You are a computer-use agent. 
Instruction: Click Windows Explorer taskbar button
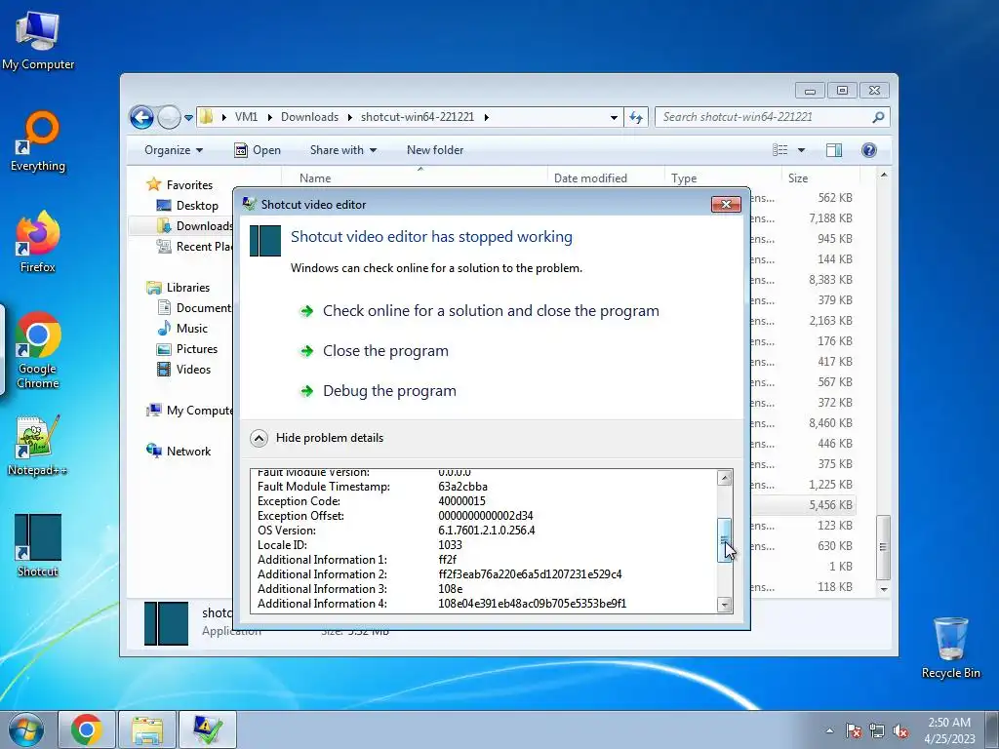point(147,729)
